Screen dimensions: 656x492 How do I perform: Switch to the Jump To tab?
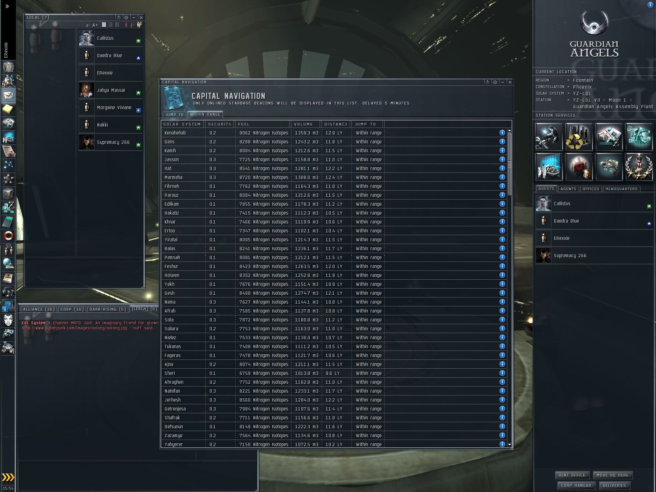[174, 115]
